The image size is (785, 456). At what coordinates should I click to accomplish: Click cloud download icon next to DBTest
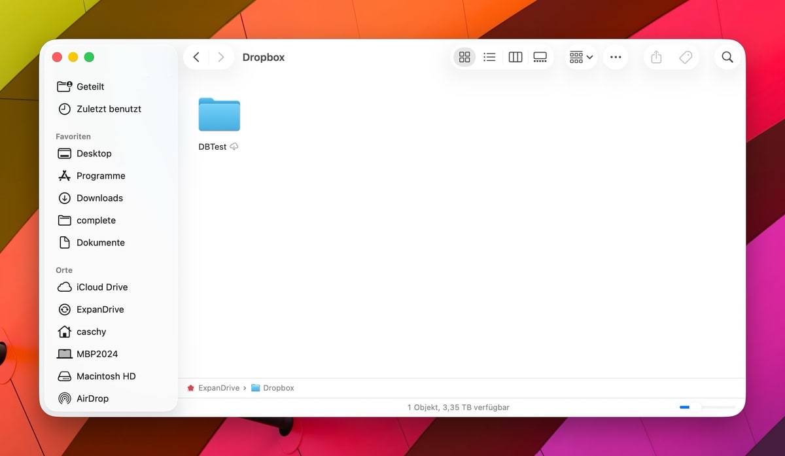(x=234, y=147)
